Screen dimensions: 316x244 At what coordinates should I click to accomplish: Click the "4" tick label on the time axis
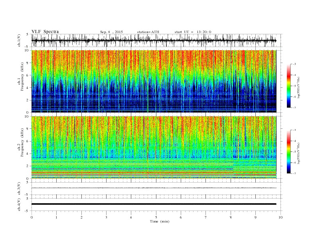[x=131, y=217]
